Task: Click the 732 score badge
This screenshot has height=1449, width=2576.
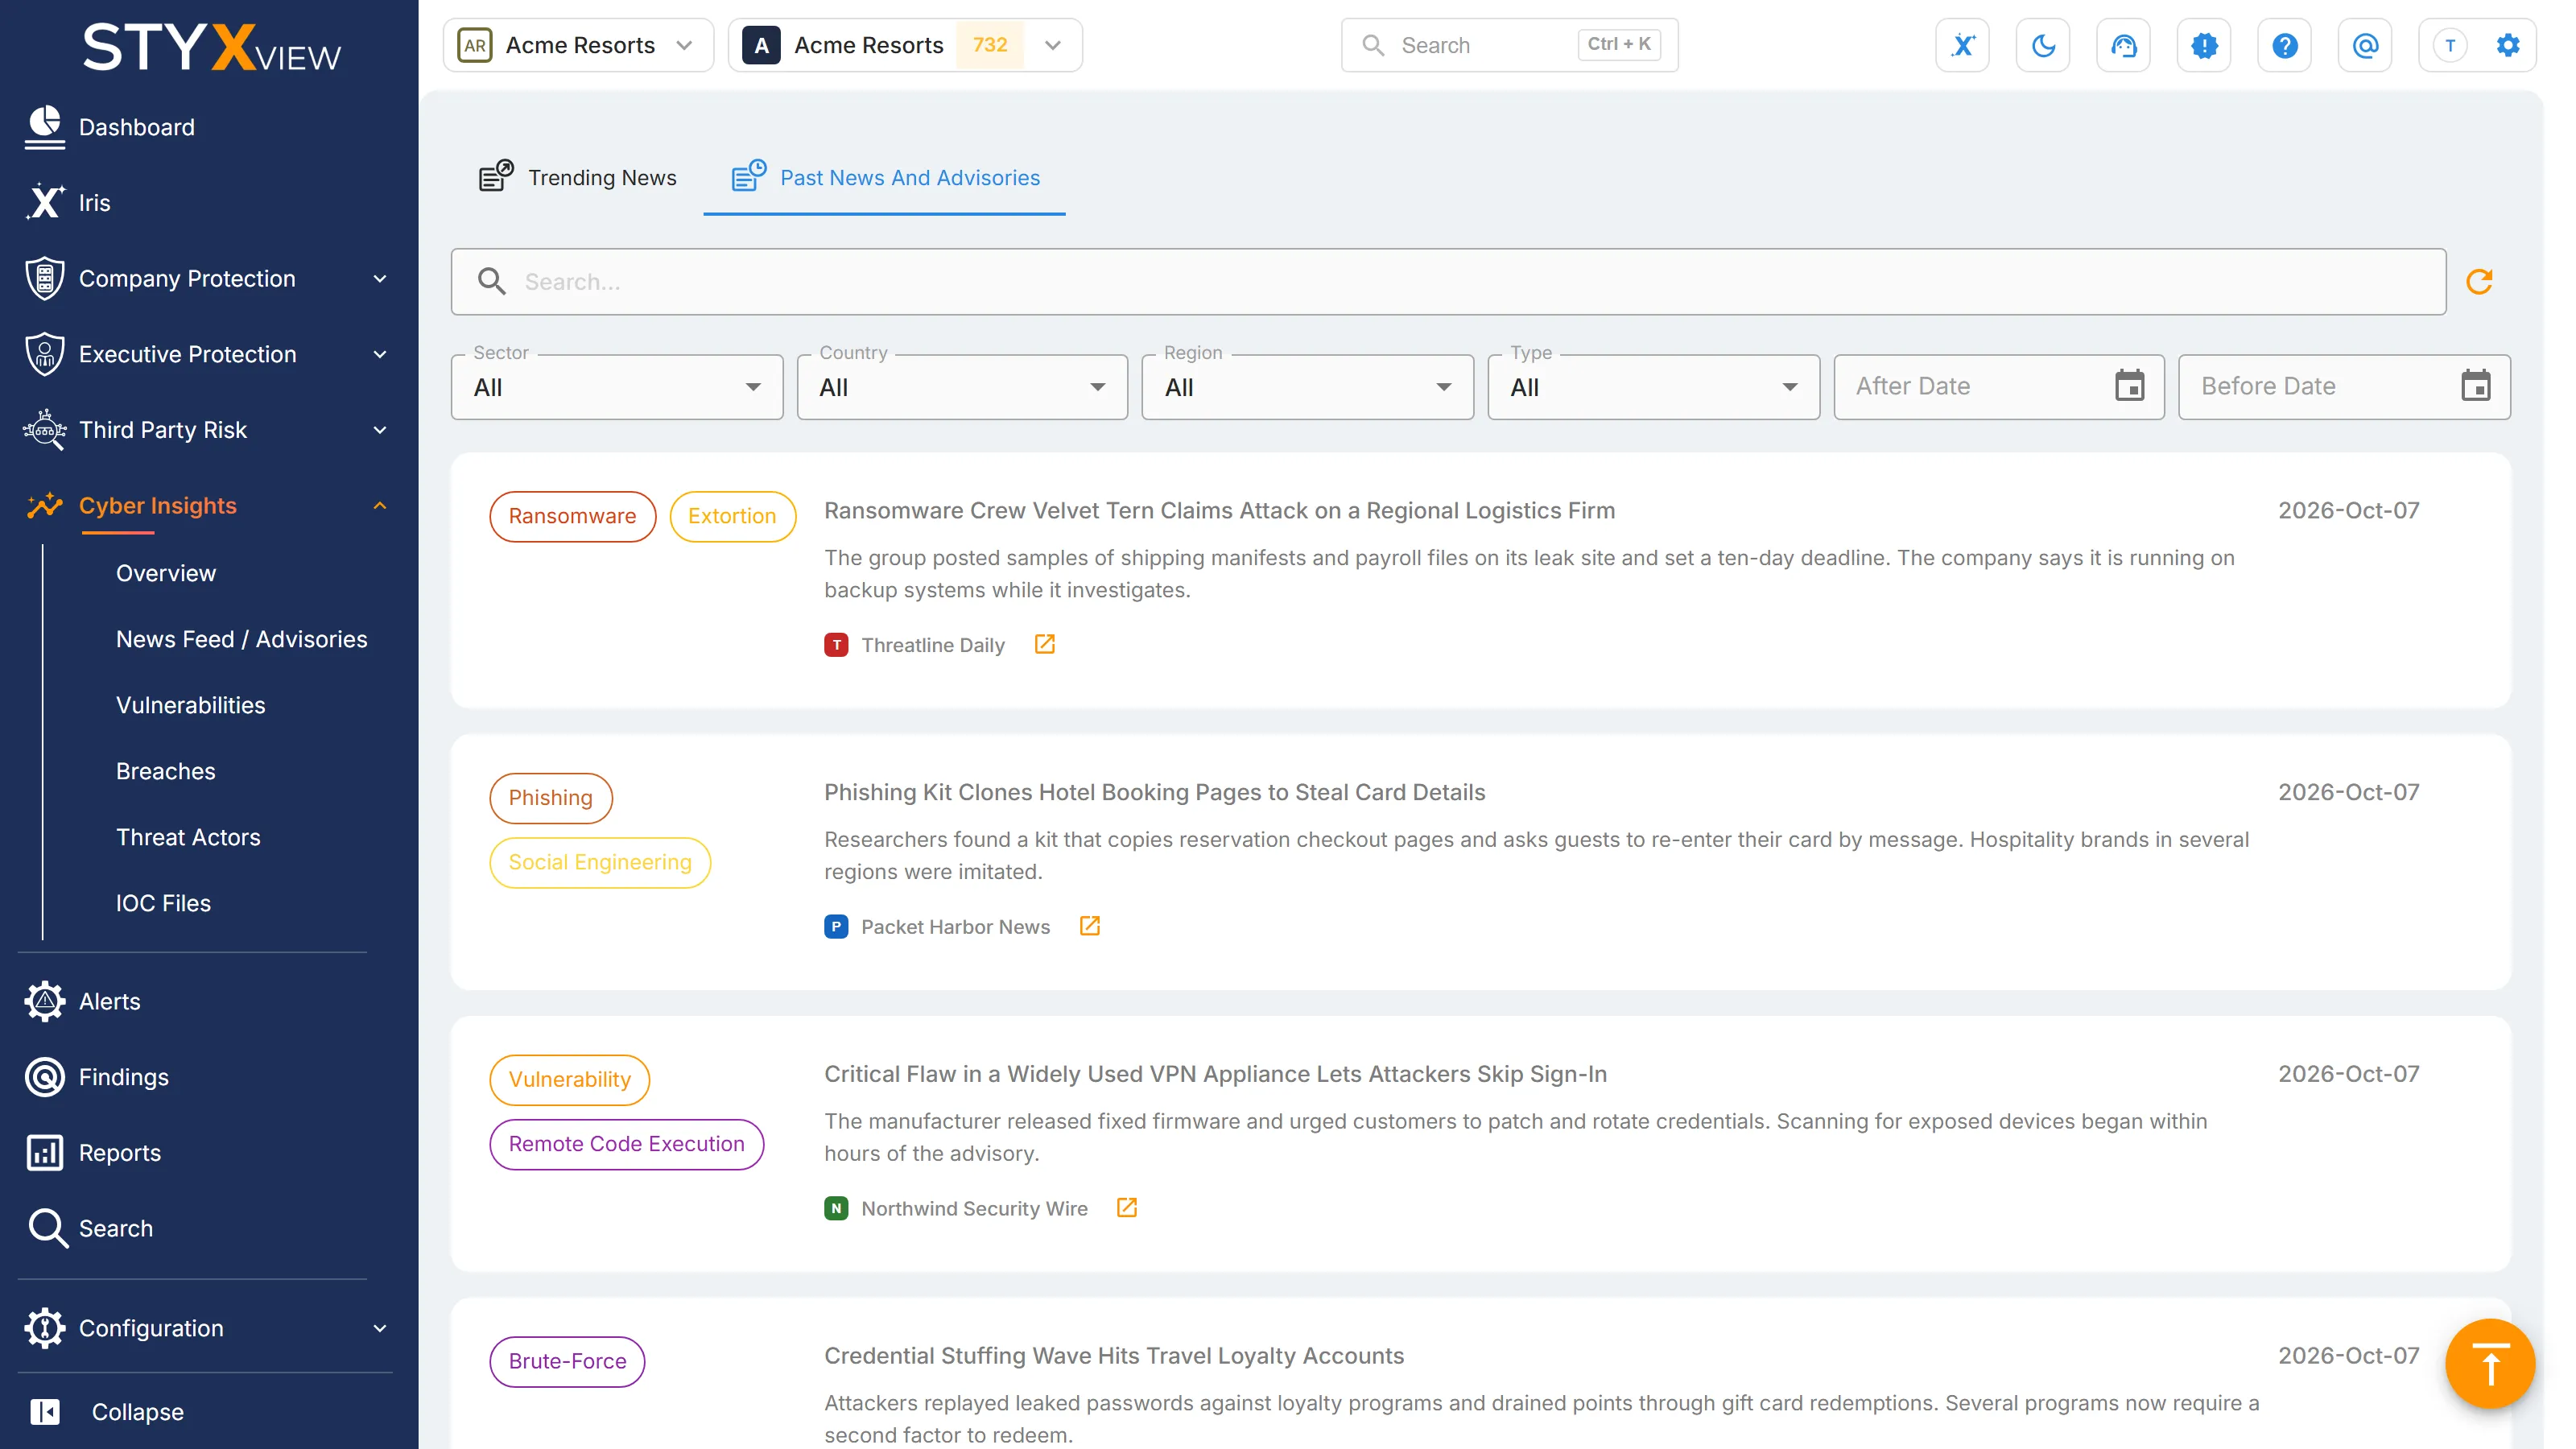Action: click(990, 45)
